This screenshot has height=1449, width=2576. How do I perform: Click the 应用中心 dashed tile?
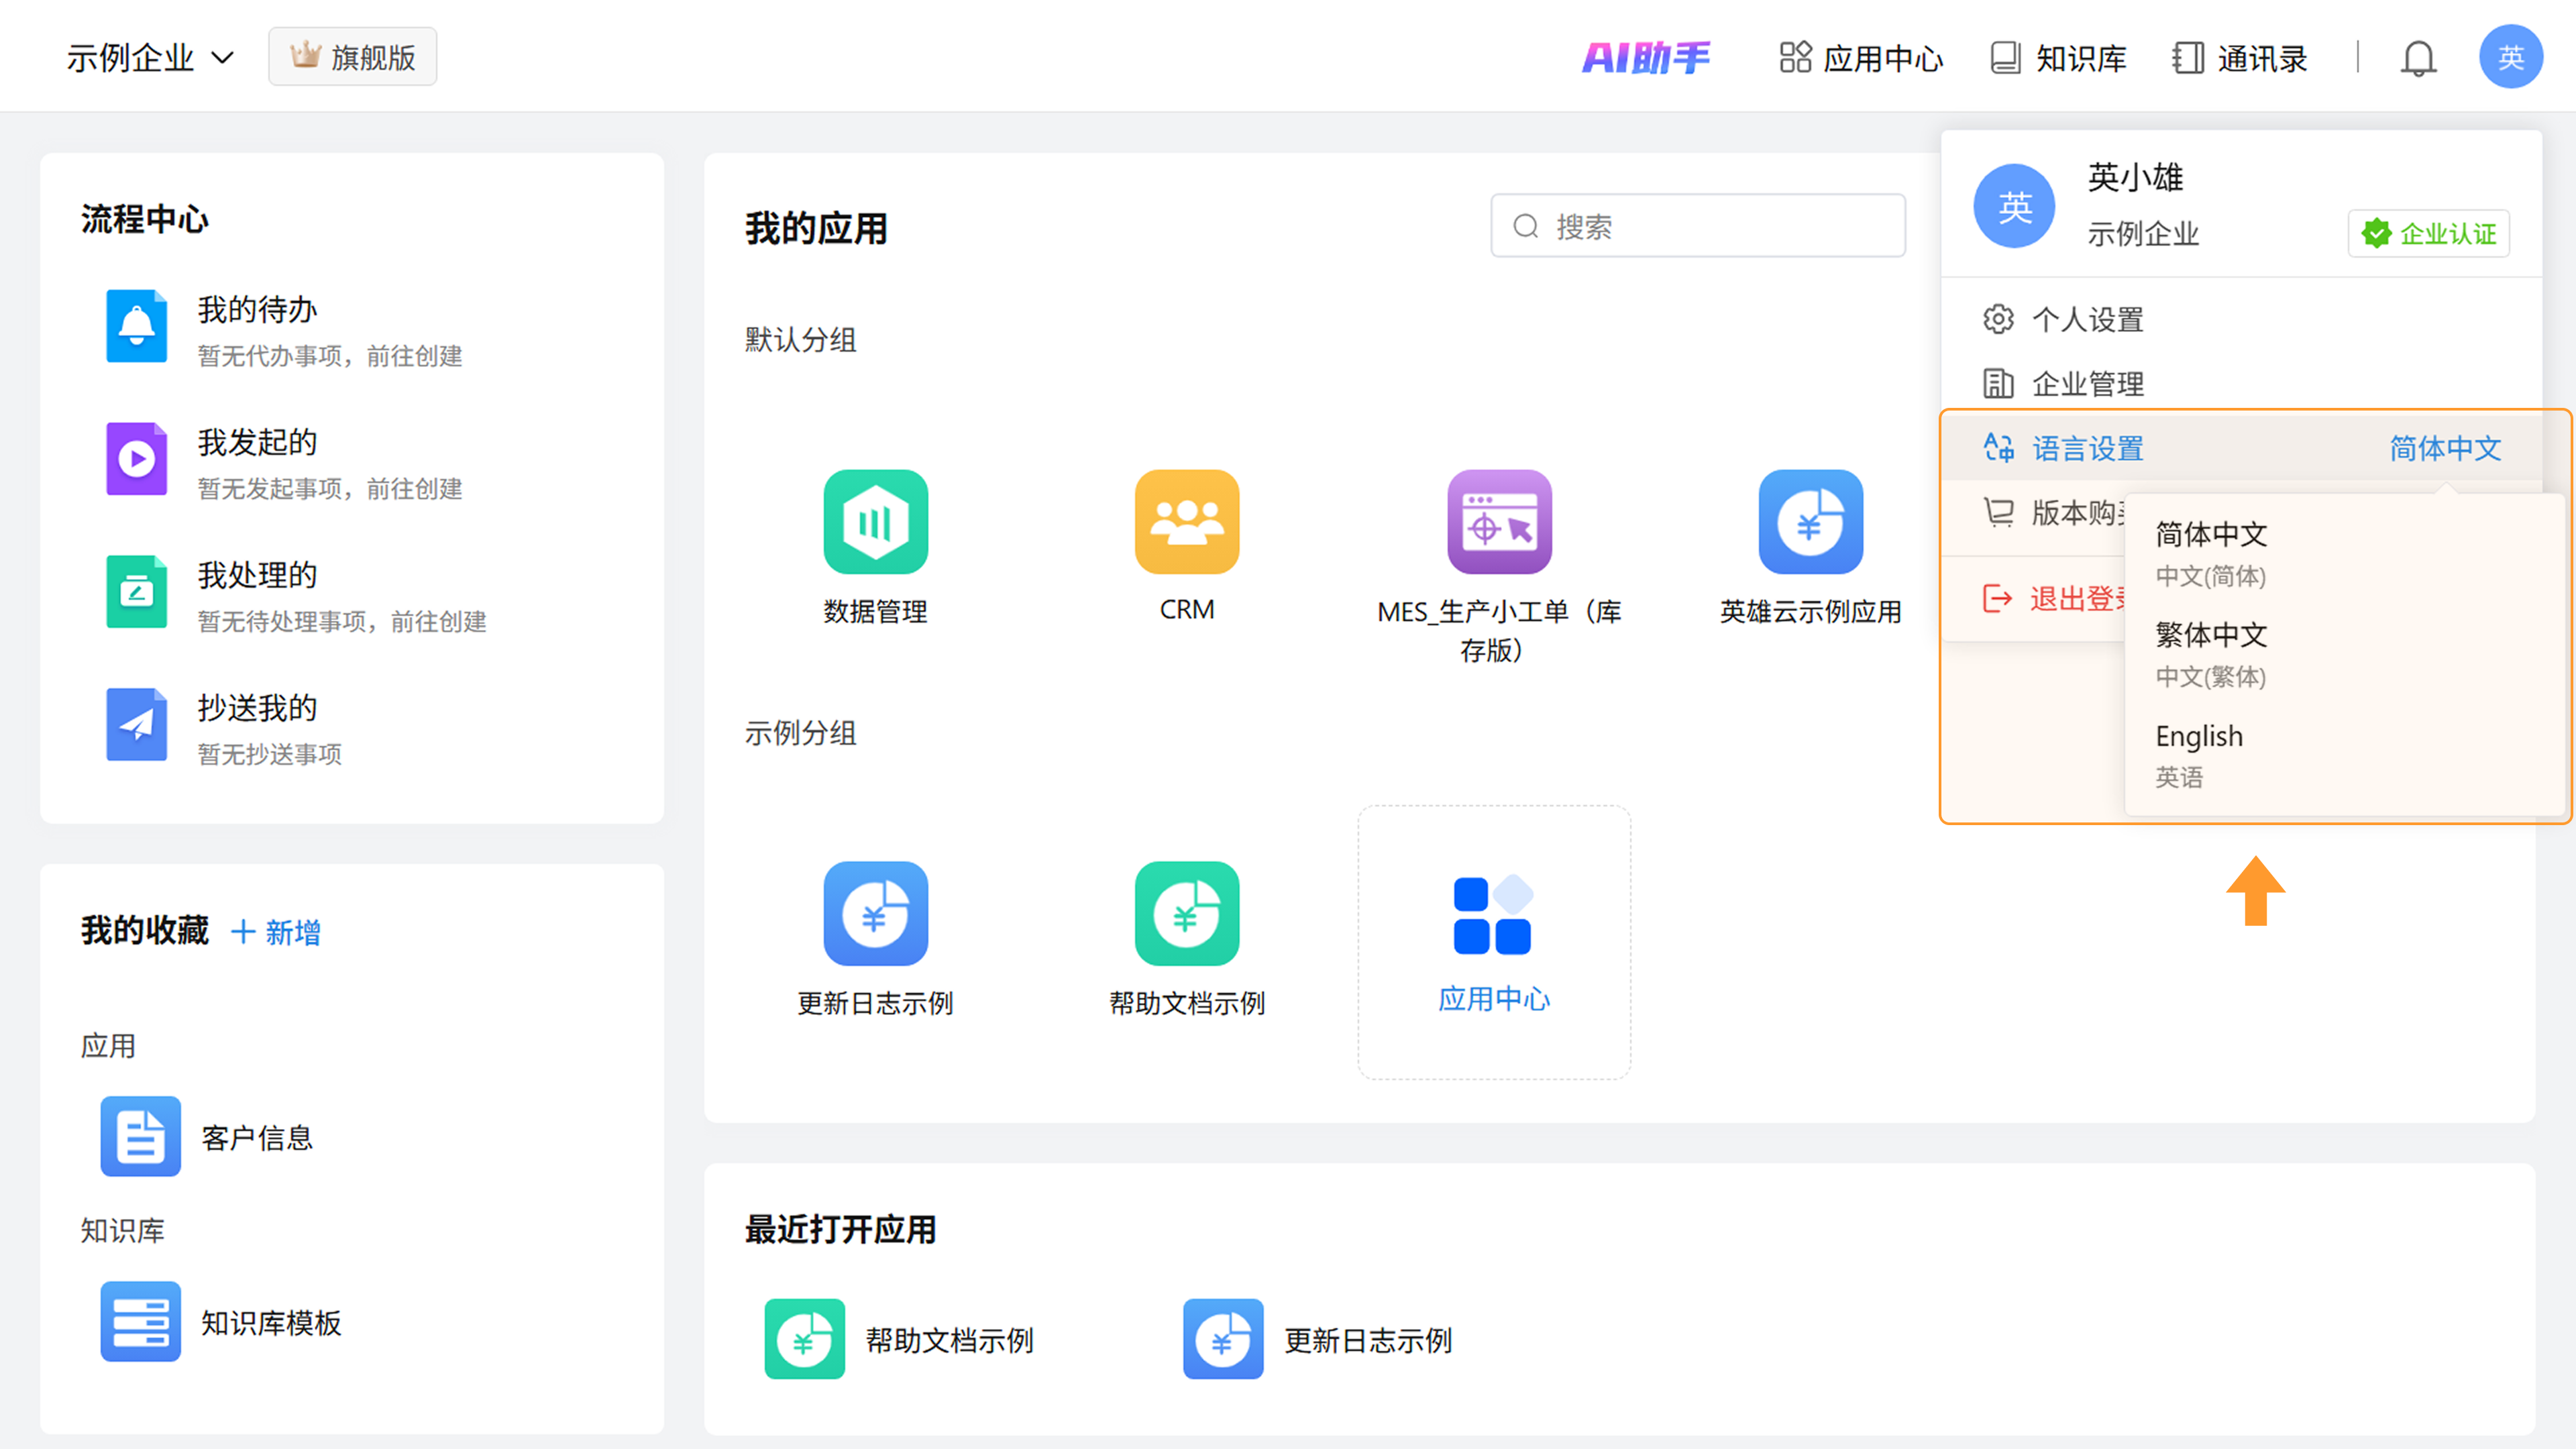pos(1494,942)
